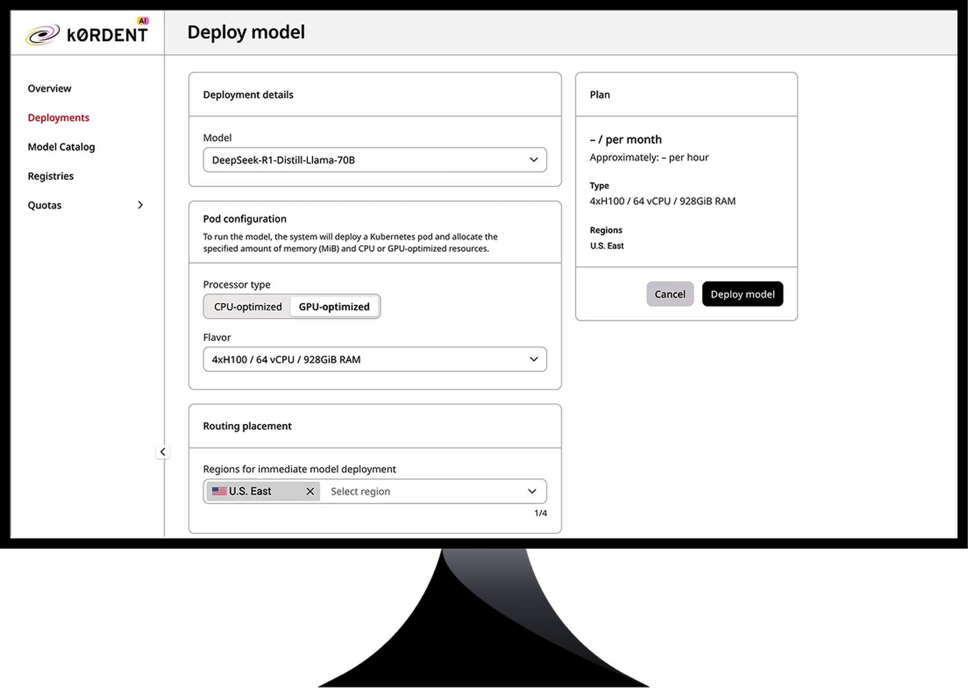Click the Deploy model page heading

[246, 32]
